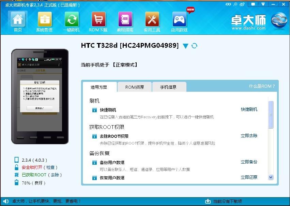This screenshot has width=290, height=206.
Task: Open the search-style icon in title bar
Action: (x=235, y=4)
